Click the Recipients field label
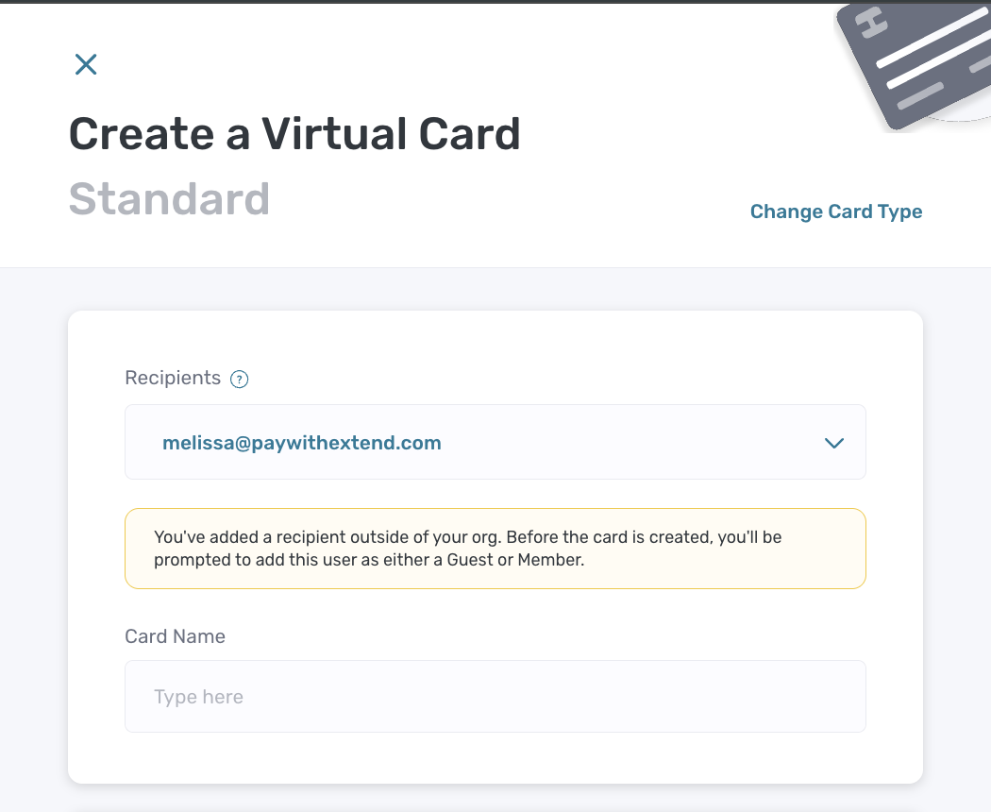The width and height of the screenshot is (991, 812). tap(173, 378)
